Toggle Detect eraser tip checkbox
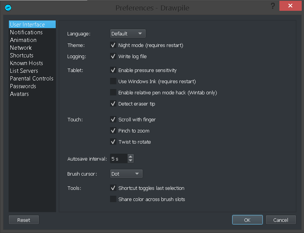The image size is (304, 233). [x=113, y=104]
